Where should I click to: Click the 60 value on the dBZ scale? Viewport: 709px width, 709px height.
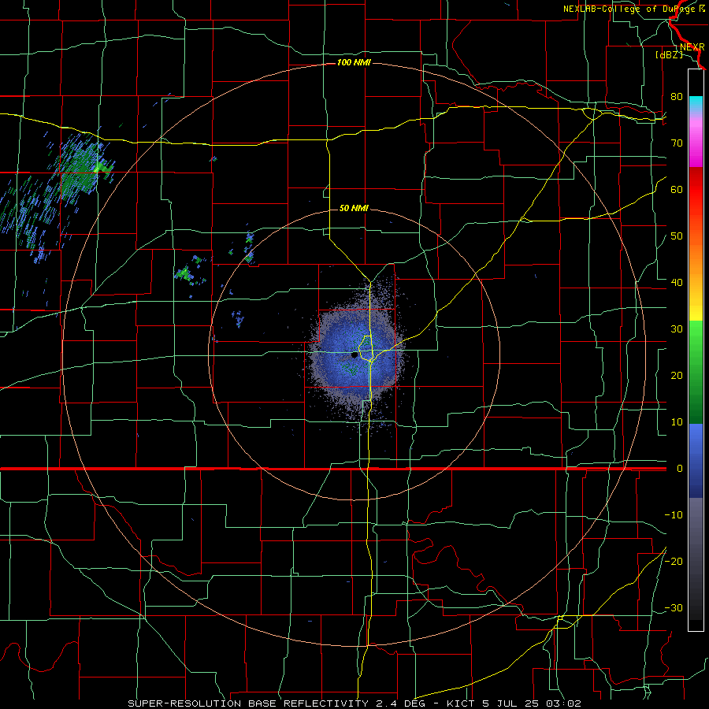677,189
